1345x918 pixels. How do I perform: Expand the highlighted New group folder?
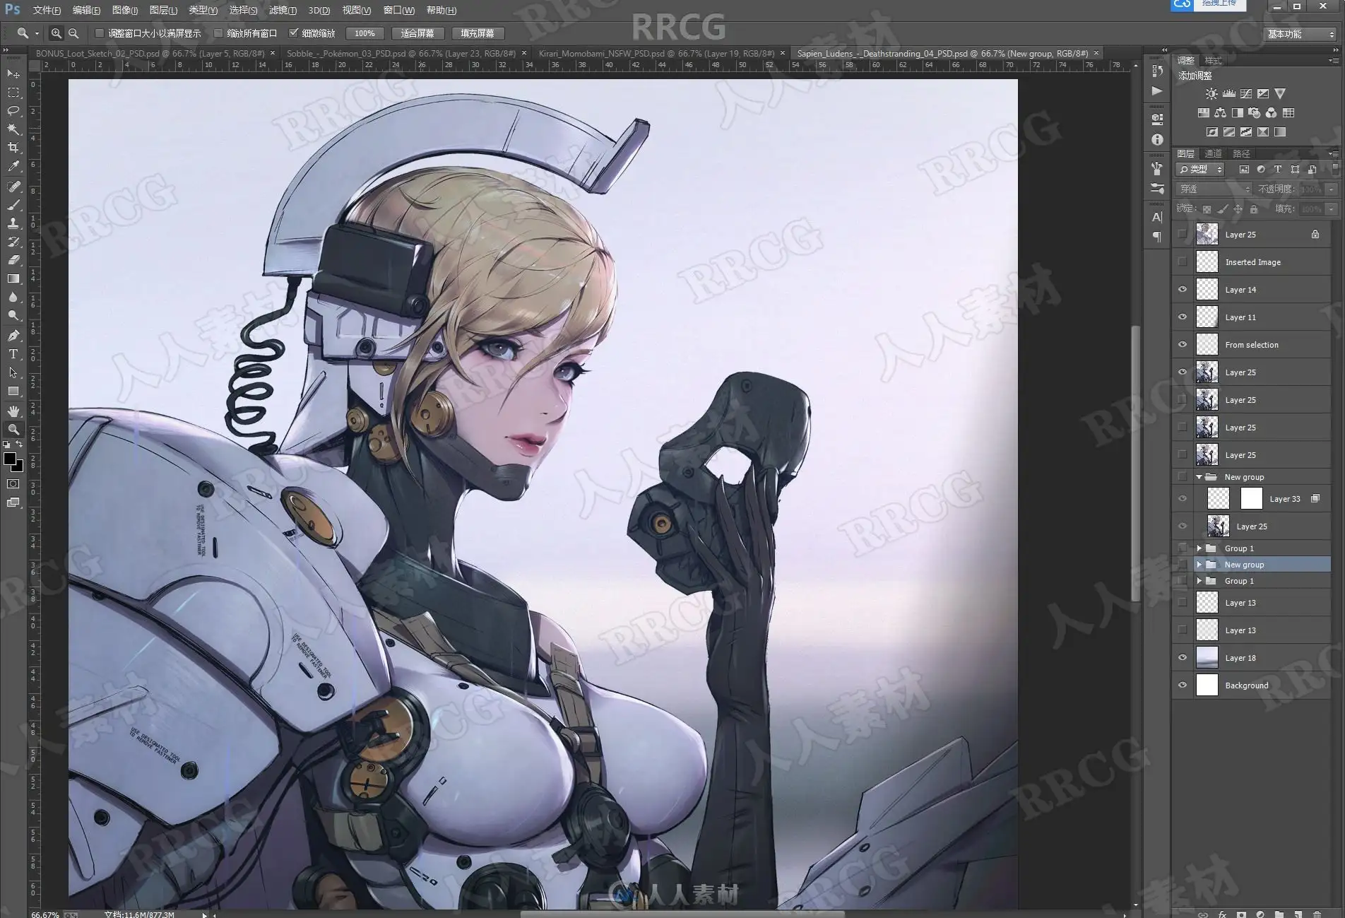coord(1199,565)
